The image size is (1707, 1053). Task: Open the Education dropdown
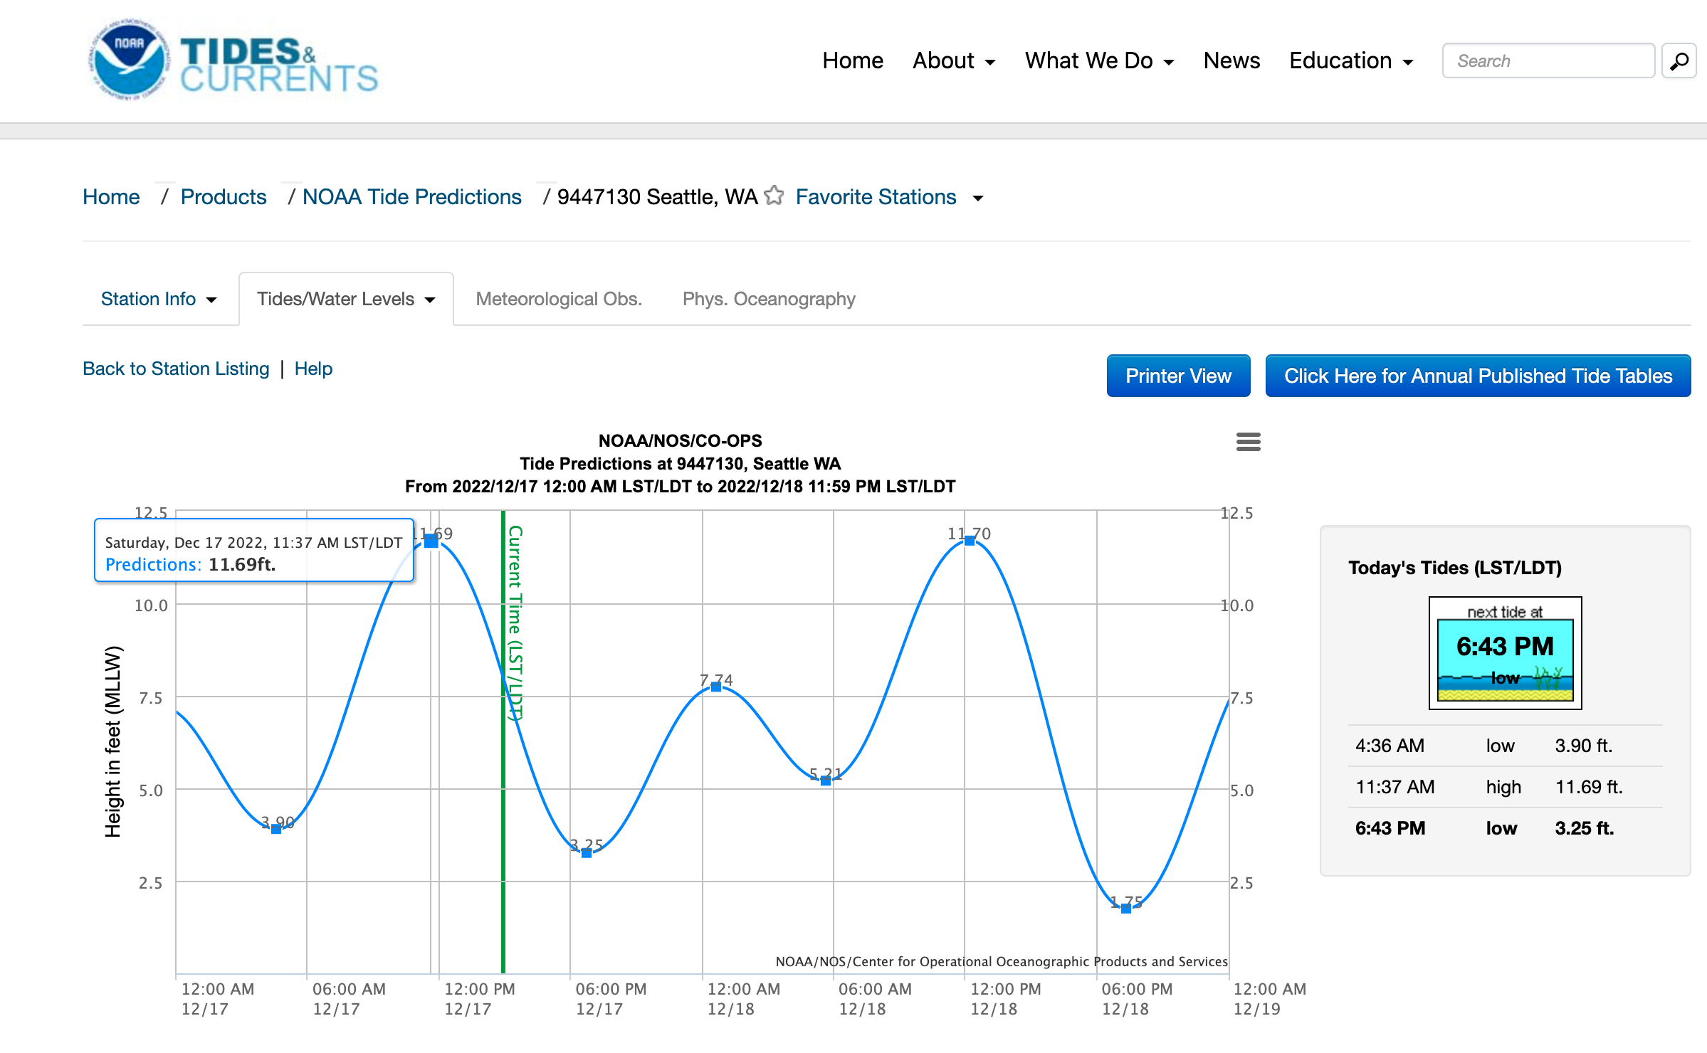pyautogui.click(x=1350, y=61)
